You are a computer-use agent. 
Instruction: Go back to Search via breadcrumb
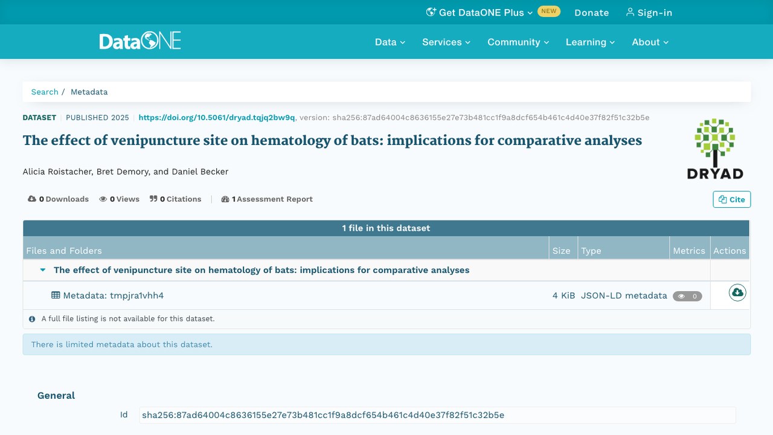(x=45, y=92)
